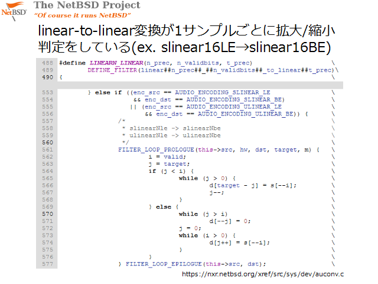This screenshot has width=378, height=284.
Task: Click statement "j = target;"
Action: tap(170, 164)
